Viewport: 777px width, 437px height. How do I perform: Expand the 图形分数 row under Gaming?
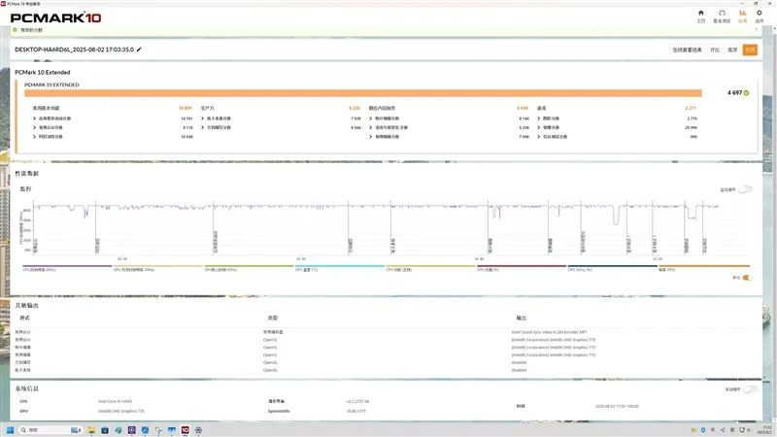[x=538, y=118]
